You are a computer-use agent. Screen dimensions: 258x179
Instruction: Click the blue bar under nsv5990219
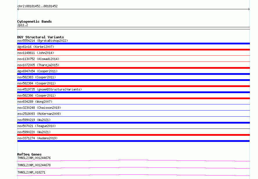point(133,123)
